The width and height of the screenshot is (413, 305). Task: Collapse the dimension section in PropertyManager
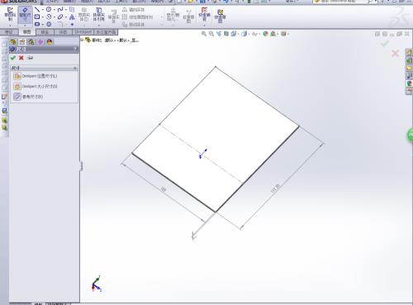(x=75, y=68)
